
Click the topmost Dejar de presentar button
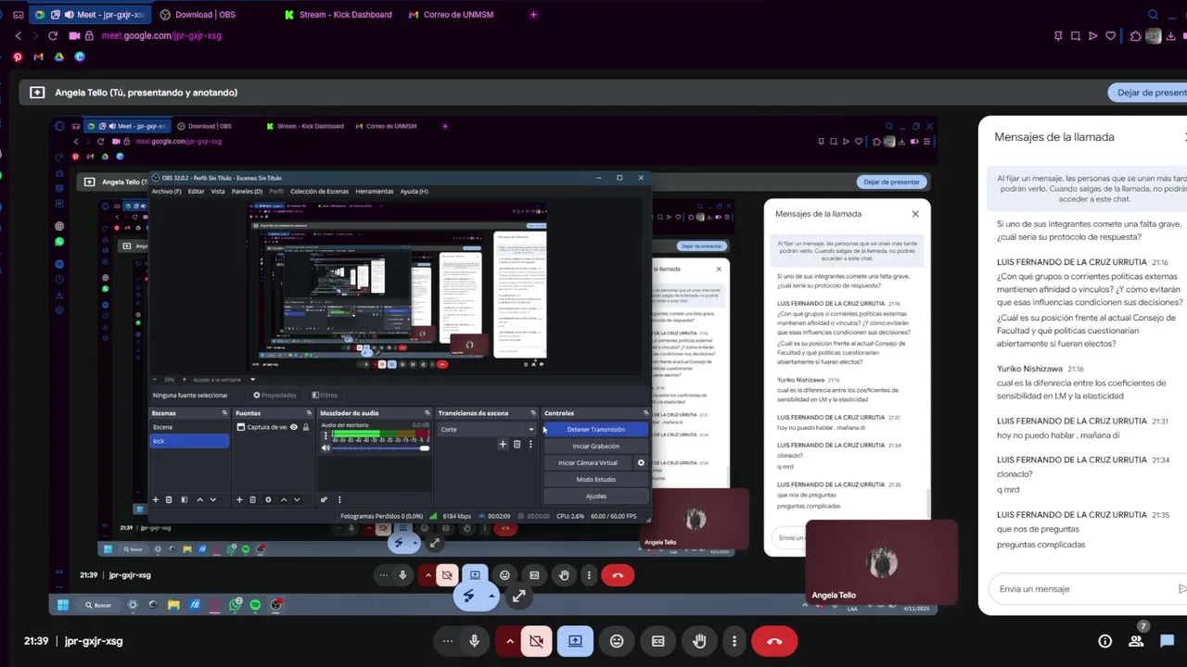pyautogui.click(x=1148, y=93)
